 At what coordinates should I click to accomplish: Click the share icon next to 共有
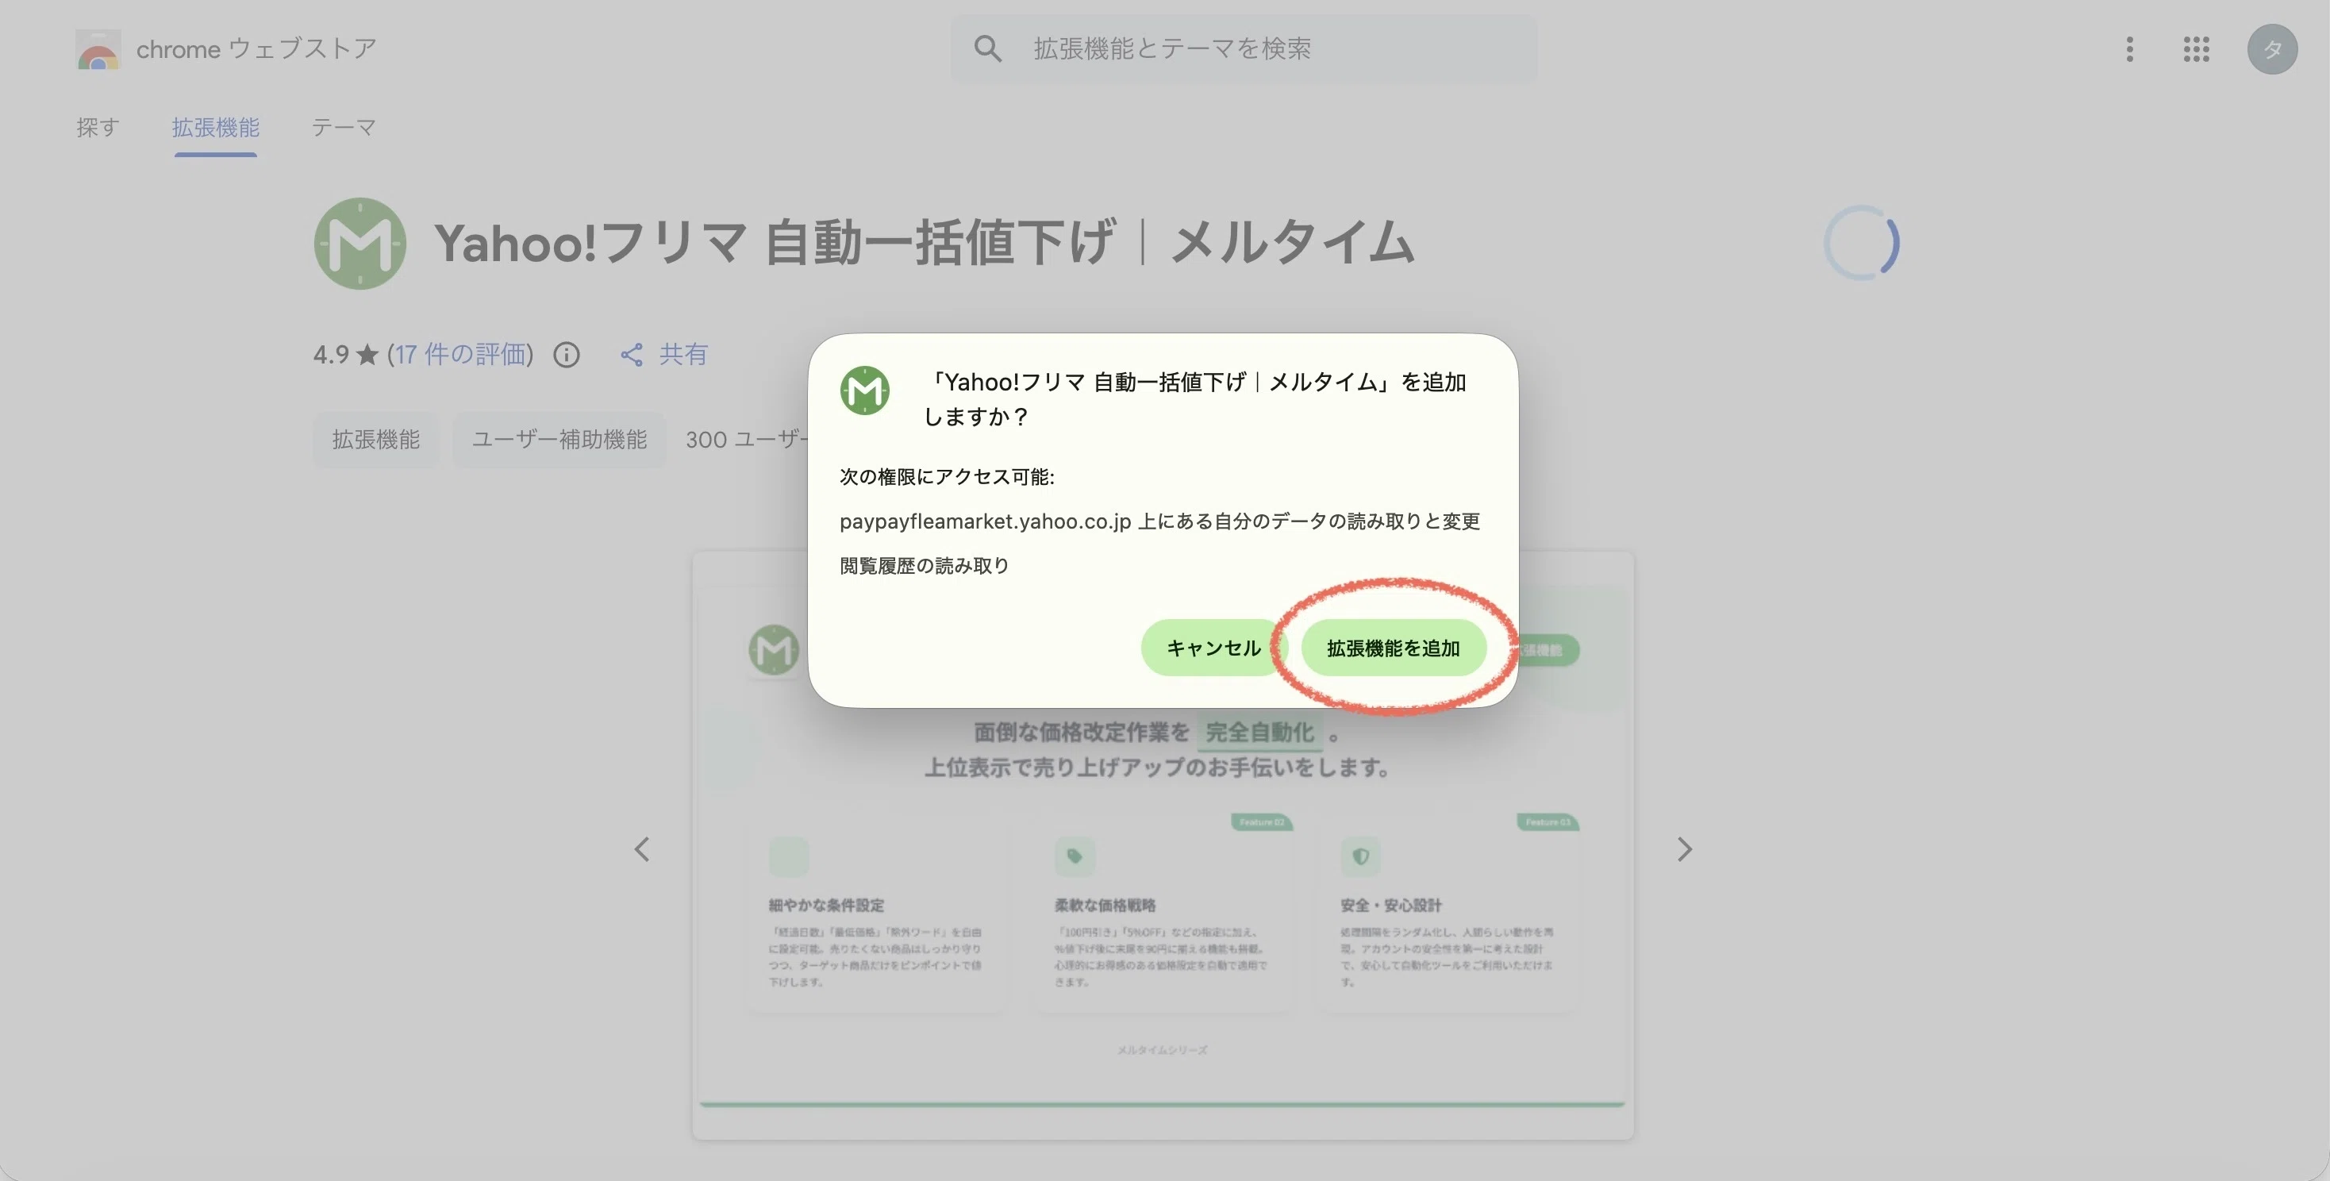(632, 355)
